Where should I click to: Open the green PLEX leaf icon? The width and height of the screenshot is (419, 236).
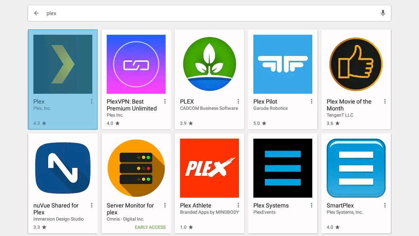[209, 64]
